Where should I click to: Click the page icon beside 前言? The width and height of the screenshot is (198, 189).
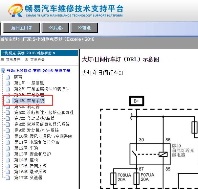tap(8, 77)
